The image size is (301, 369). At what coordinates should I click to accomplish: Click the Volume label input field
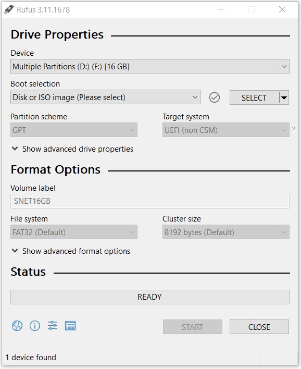coord(150,201)
